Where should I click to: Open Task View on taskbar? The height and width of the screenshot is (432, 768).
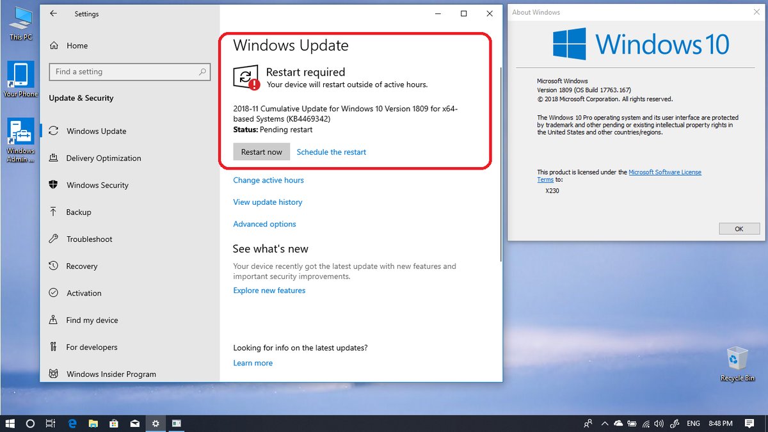tap(50, 423)
